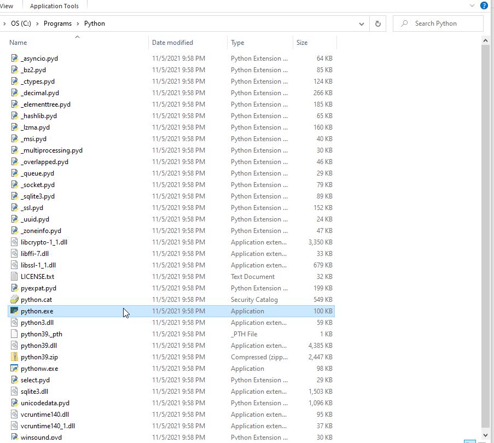The height and width of the screenshot is (443, 494).
Task: Click the _queue.pyd file icon
Action: [x=14, y=173]
